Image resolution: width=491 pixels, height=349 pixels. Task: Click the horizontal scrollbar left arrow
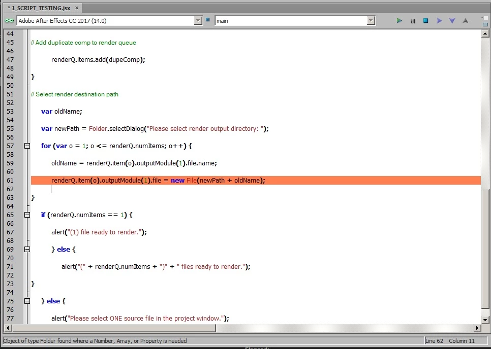pyautogui.click(x=8, y=328)
